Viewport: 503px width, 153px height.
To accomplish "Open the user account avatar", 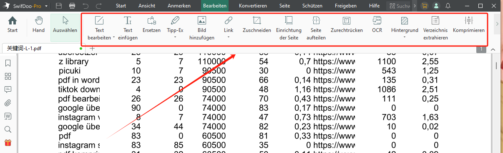I will (436, 6).
